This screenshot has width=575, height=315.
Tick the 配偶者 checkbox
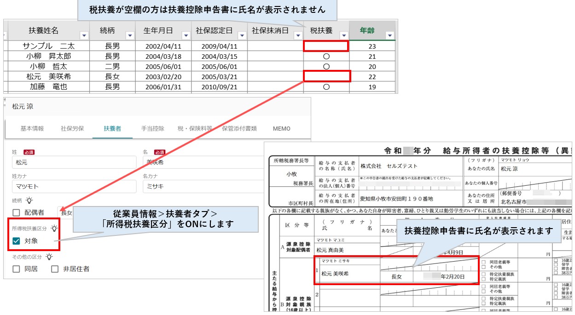(17, 212)
